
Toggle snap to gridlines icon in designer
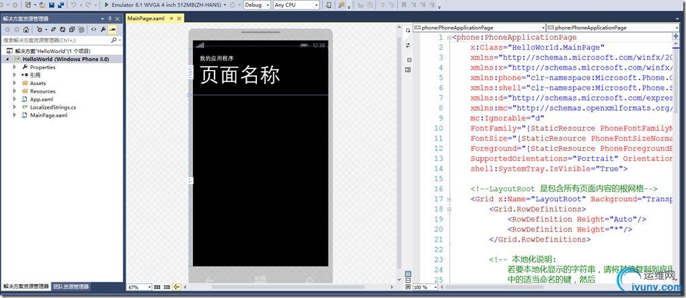[167, 287]
